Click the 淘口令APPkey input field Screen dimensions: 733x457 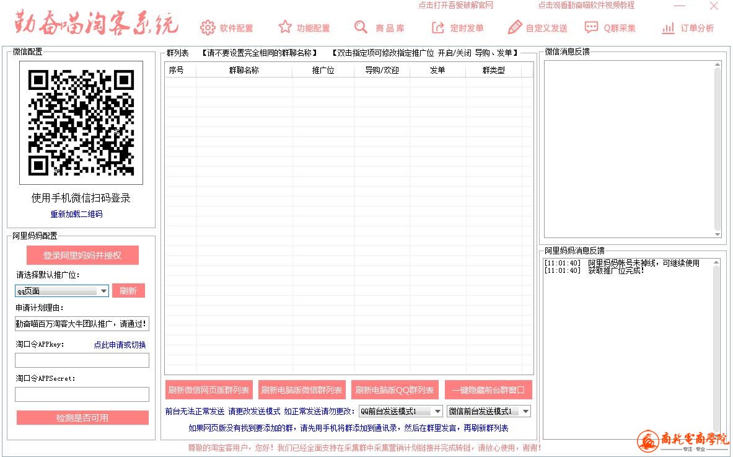coord(82,360)
